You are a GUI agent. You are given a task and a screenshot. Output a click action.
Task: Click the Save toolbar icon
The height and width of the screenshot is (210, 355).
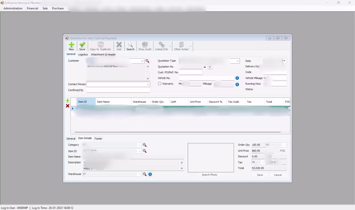(82, 45)
